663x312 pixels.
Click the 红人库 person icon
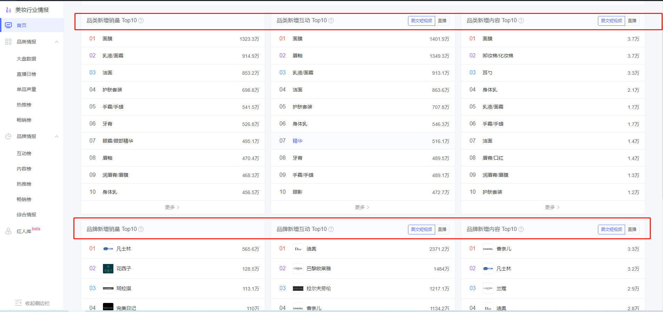[8, 231]
